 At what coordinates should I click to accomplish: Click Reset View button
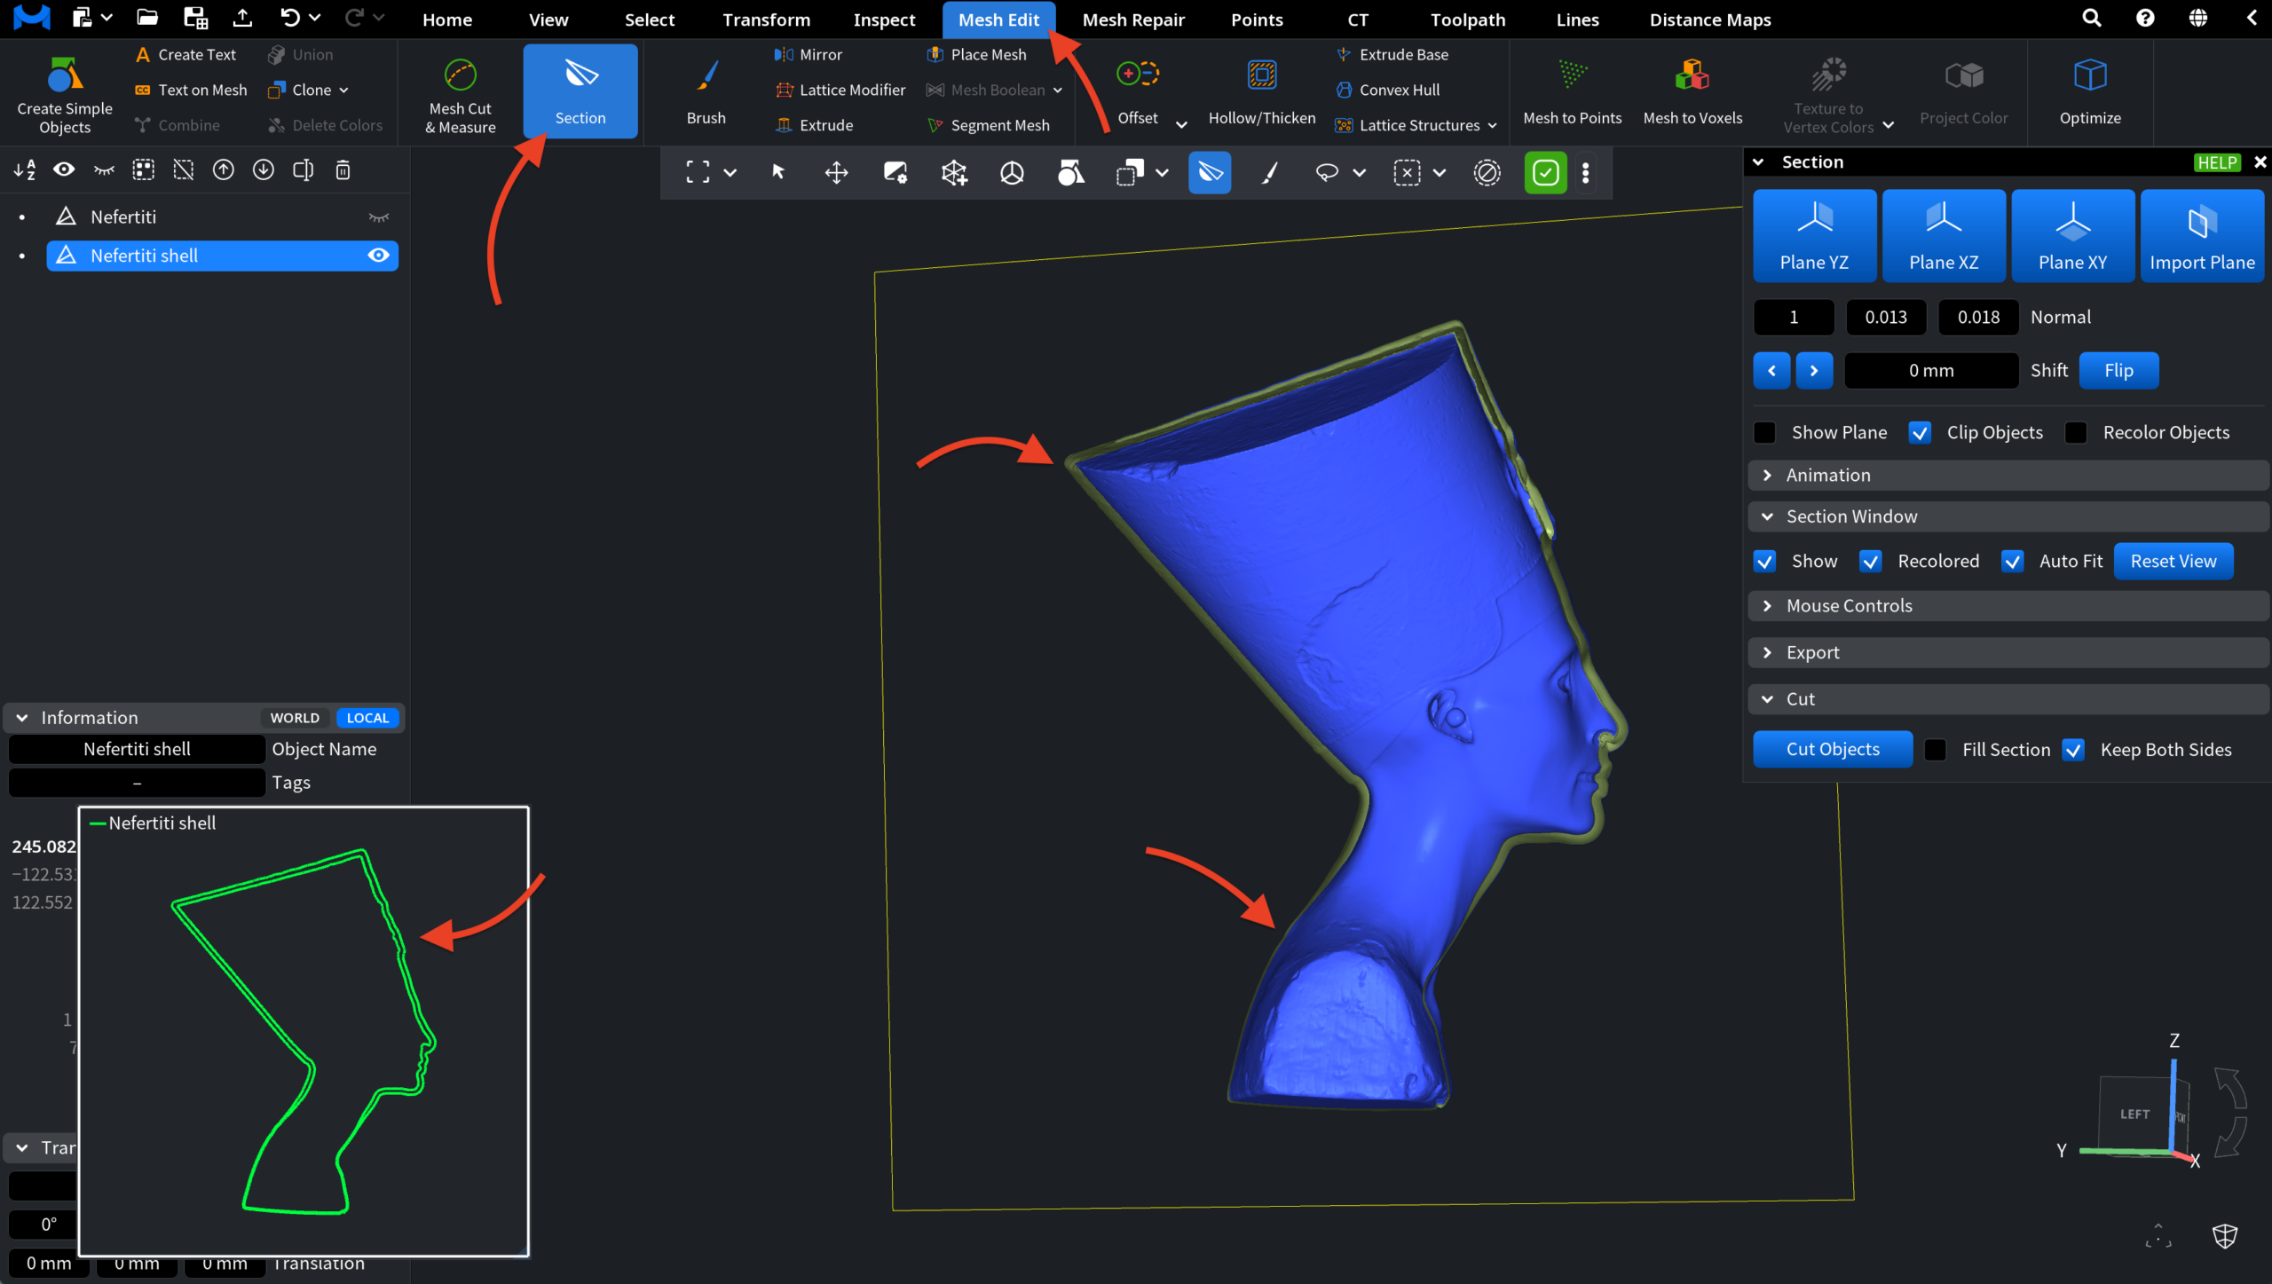point(2173,561)
